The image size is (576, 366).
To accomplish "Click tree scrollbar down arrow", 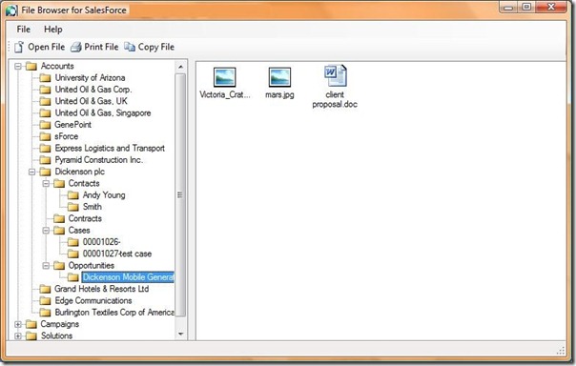I will 180,334.
